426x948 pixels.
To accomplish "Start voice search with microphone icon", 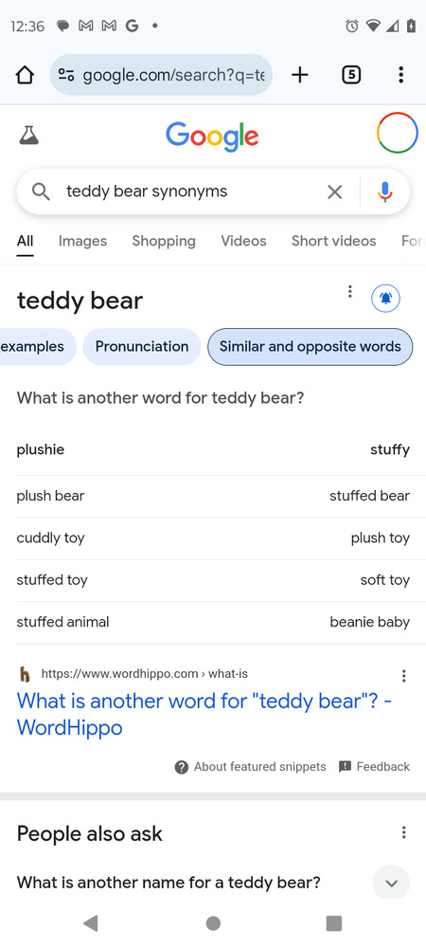I will coord(385,191).
